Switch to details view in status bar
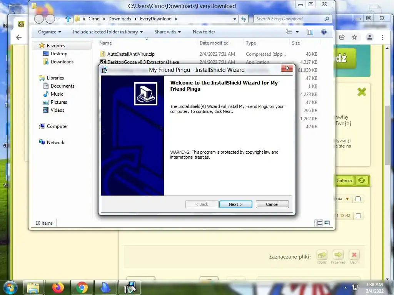The width and height of the screenshot is (394, 295). click(x=319, y=223)
